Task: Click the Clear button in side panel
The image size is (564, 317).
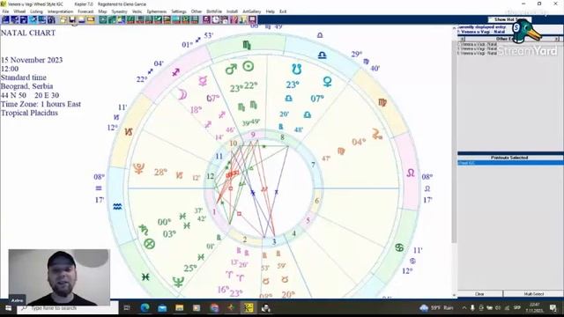Action: (x=479, y=294)
